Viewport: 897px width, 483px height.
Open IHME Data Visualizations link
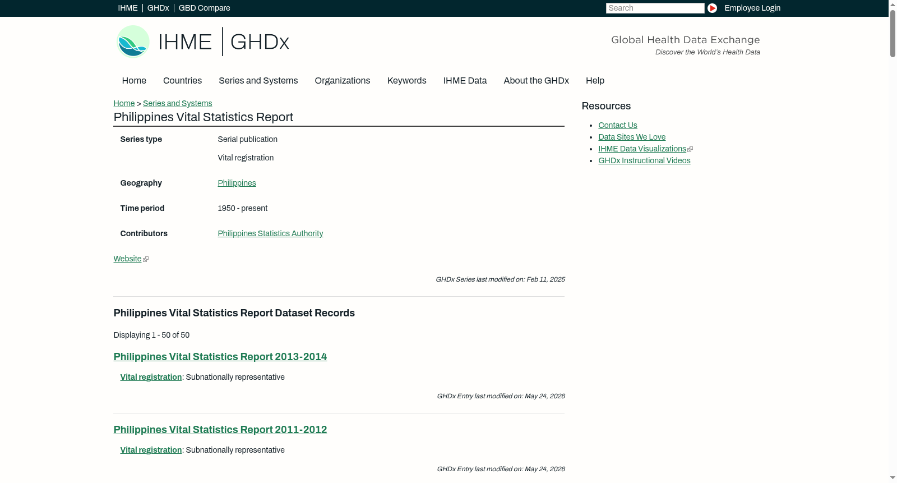(x=642, y=149)
